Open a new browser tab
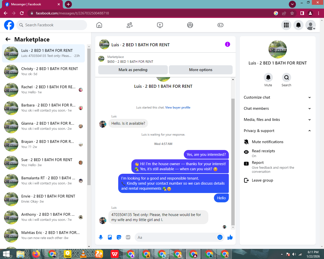 (x=68, y=4)
